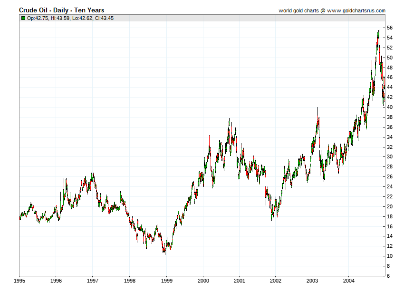Screen dimensions: 404x293
Task: Click the 52 price axis label
Action: (390, 48)
